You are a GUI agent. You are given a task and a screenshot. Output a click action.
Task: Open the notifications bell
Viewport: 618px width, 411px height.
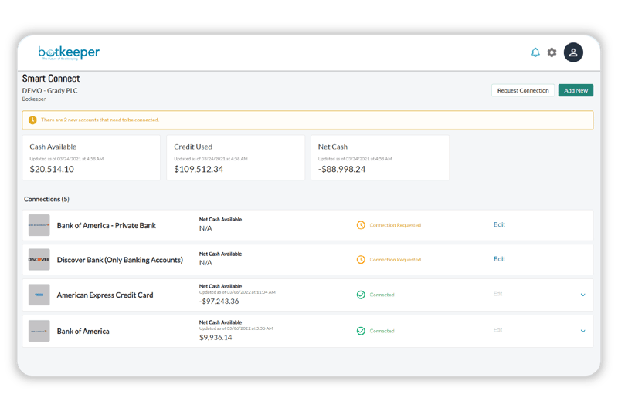[x=535, y=52]
